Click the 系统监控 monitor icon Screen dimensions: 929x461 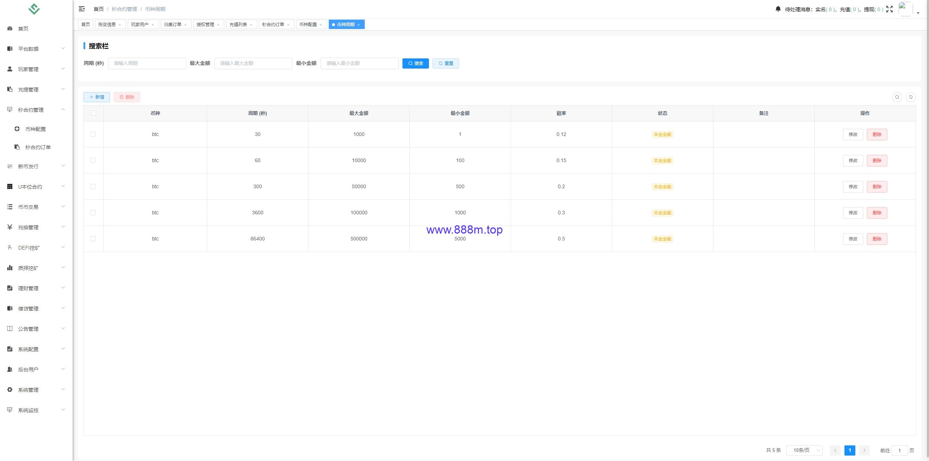[10, 410]
